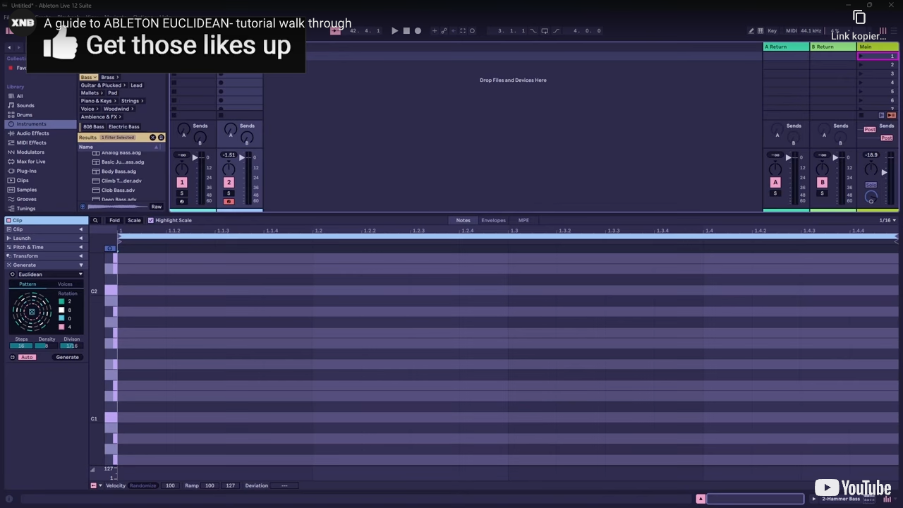Toggle the Scale button in note editor
The width and height of the screenshot is (903, 508).
(x=134, y=220)
